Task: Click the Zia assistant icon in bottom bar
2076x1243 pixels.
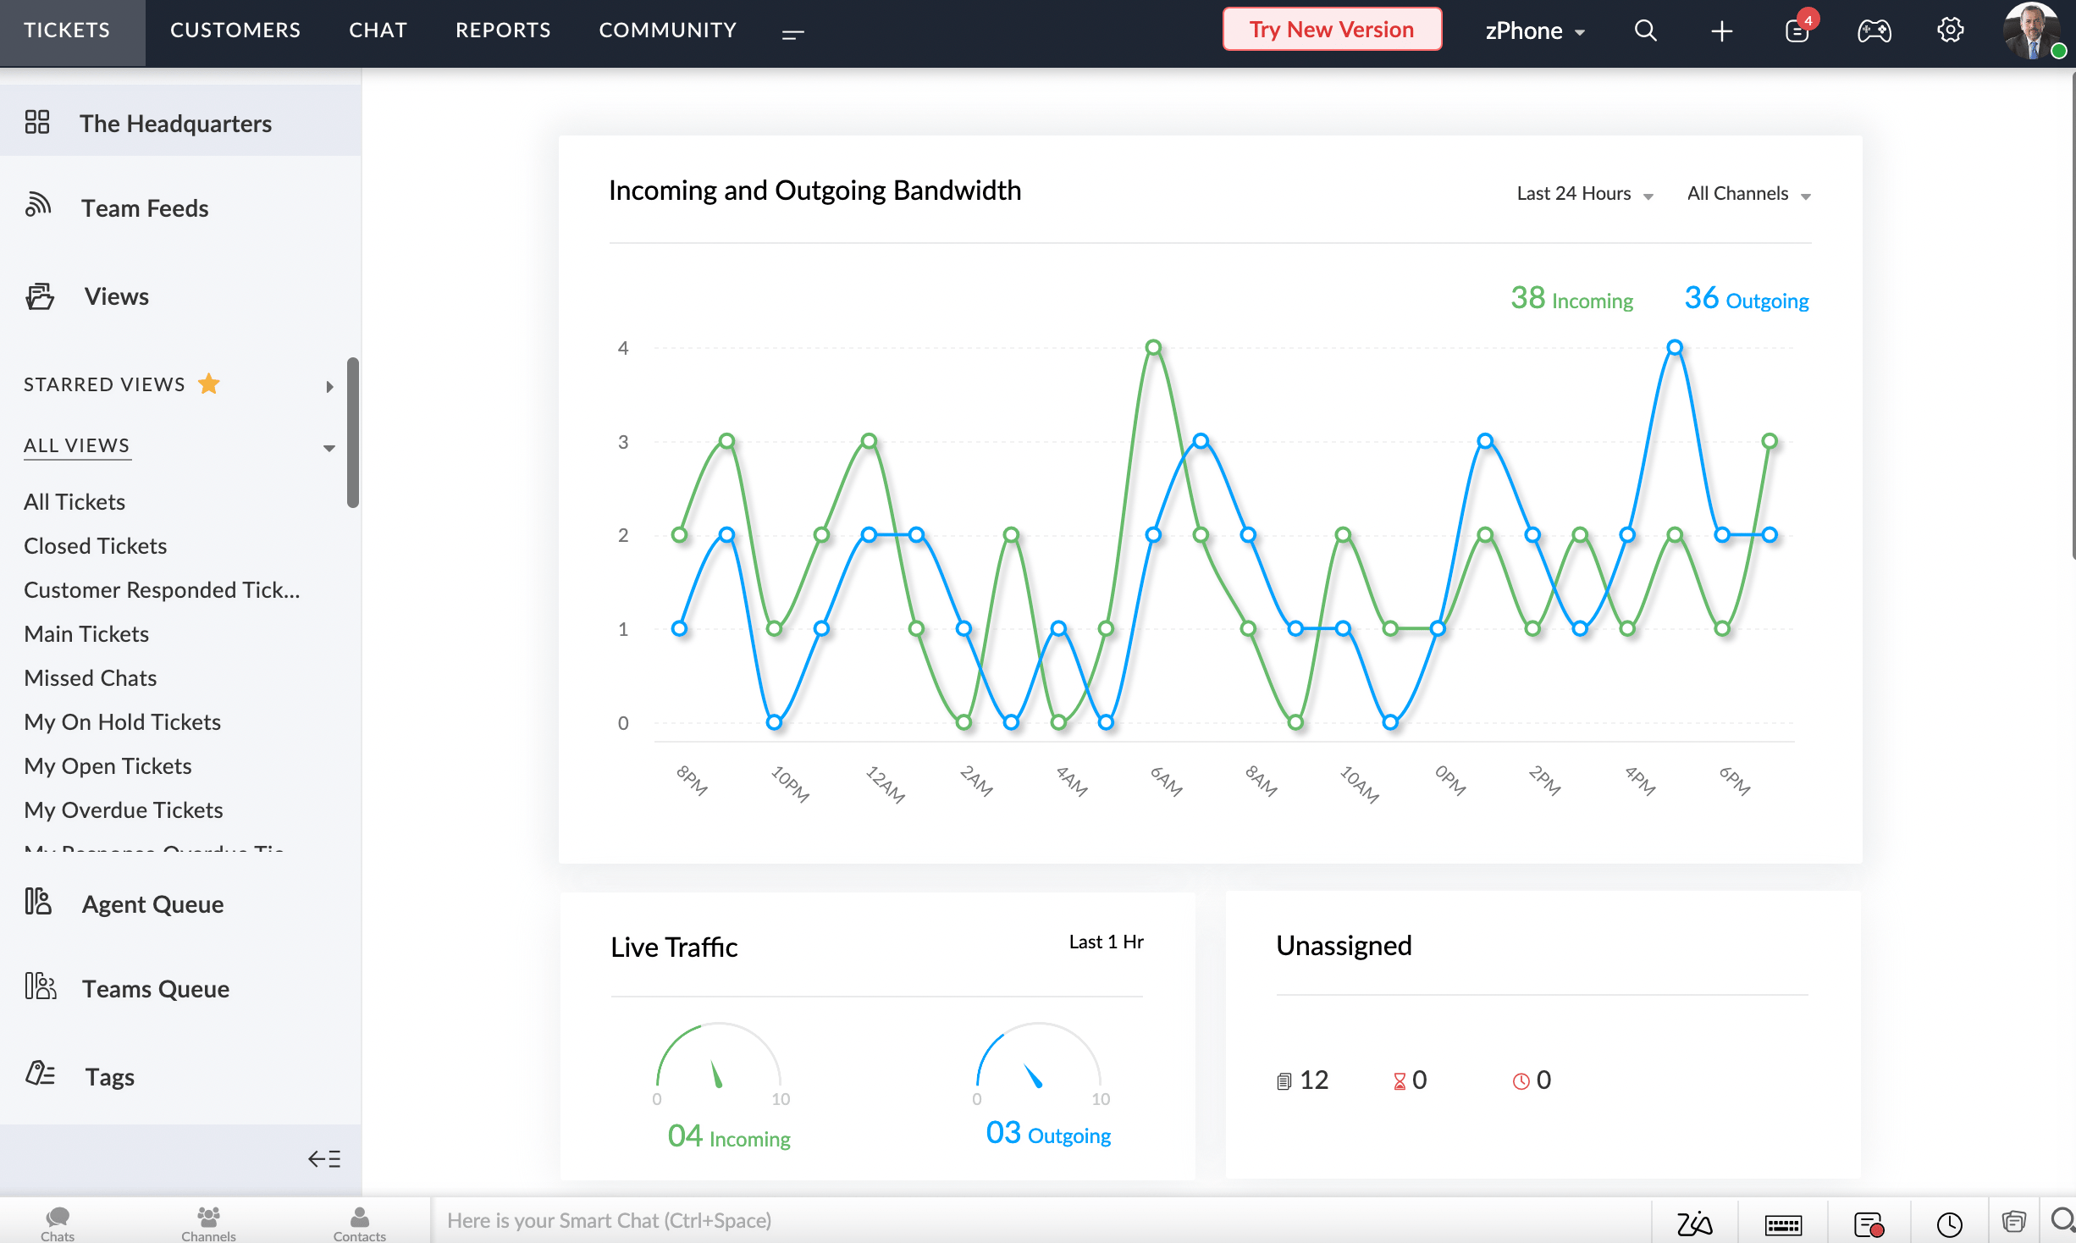Action: [1695, 1224]
